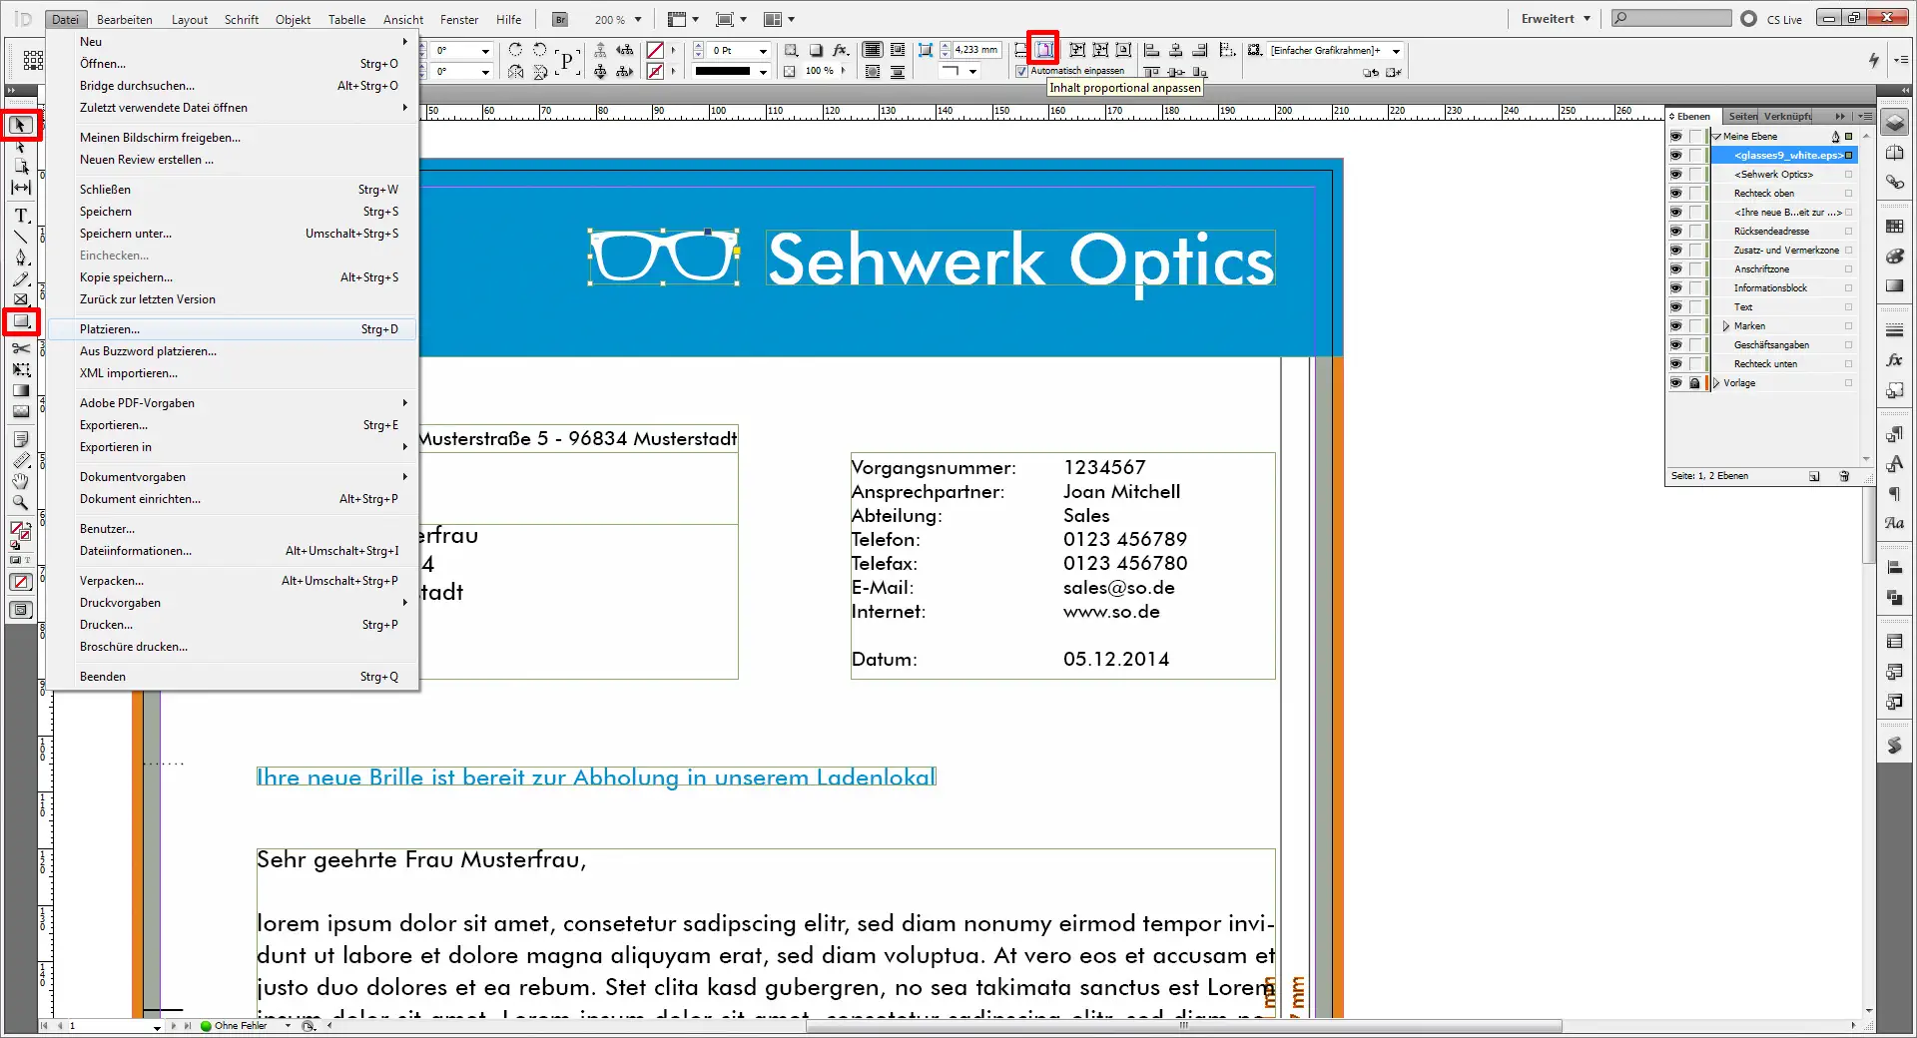
Task: Click the black stroke color swatch
Action: coord(722,71)
